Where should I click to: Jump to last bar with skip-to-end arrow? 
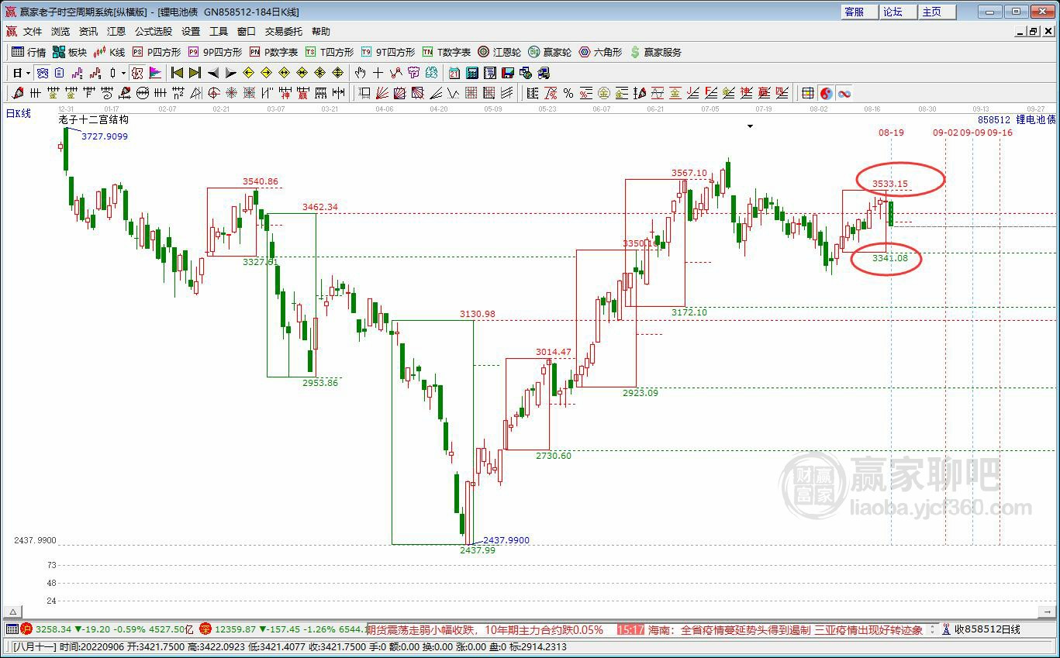pos(195,73)
